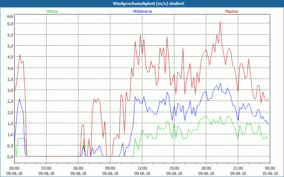This screenshot has height=177, width=284.
Task: Click the 15:00 time label on x-axis
Action: point(174,169)
